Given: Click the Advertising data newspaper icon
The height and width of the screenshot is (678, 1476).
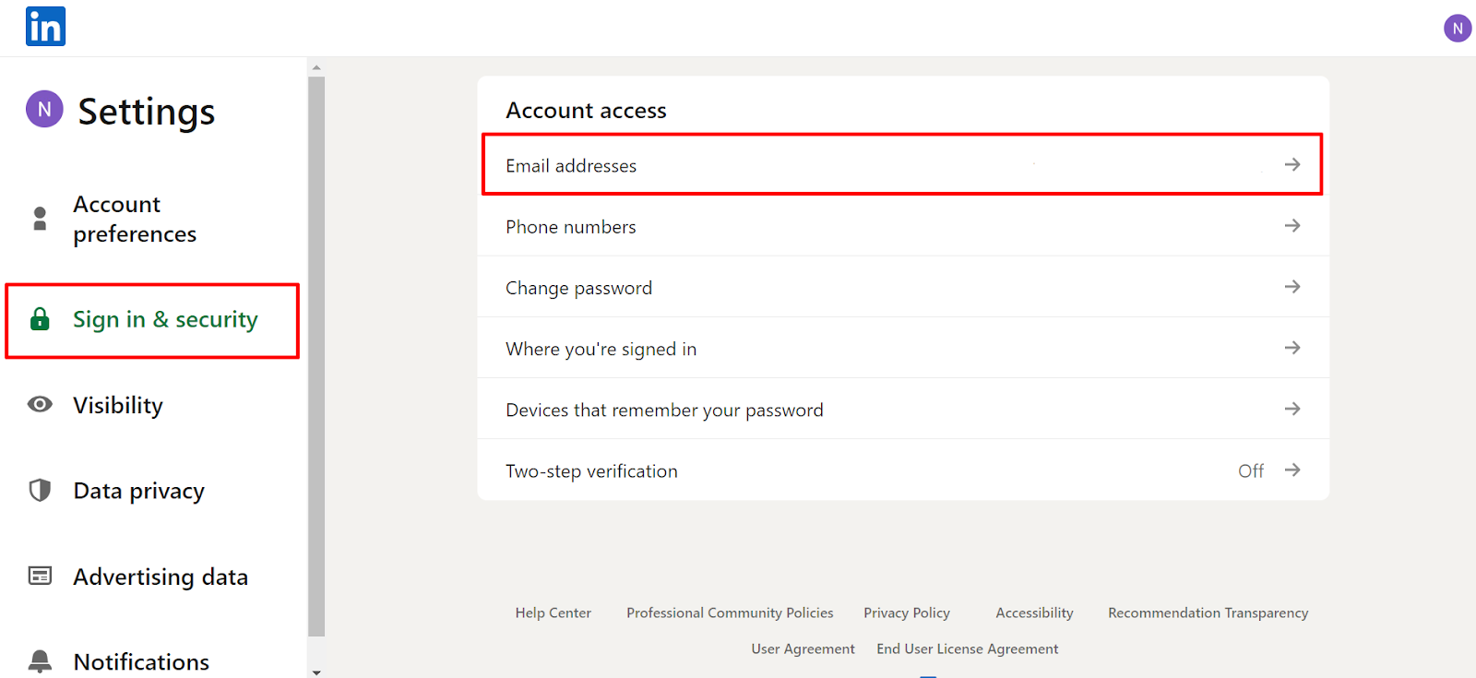Looking at the screenshot, I should (x=40, y=576).
